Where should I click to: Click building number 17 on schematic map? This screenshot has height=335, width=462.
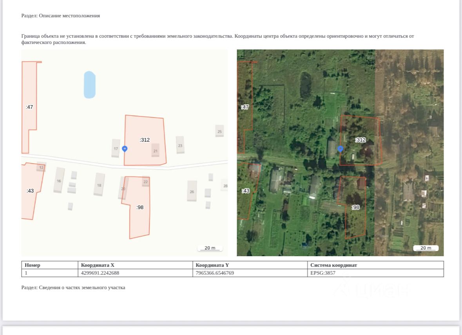tap(116, 149)
